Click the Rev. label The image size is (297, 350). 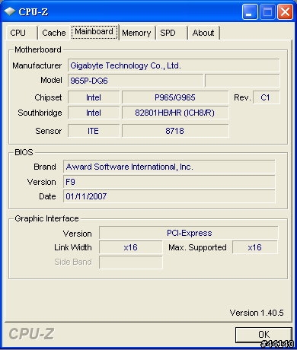242,97
